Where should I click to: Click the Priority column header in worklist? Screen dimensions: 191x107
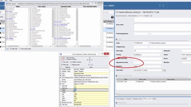(x=110, y=21)
